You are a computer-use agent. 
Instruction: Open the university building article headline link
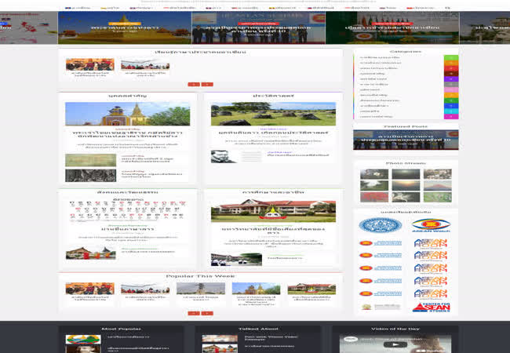click(272, 231)
